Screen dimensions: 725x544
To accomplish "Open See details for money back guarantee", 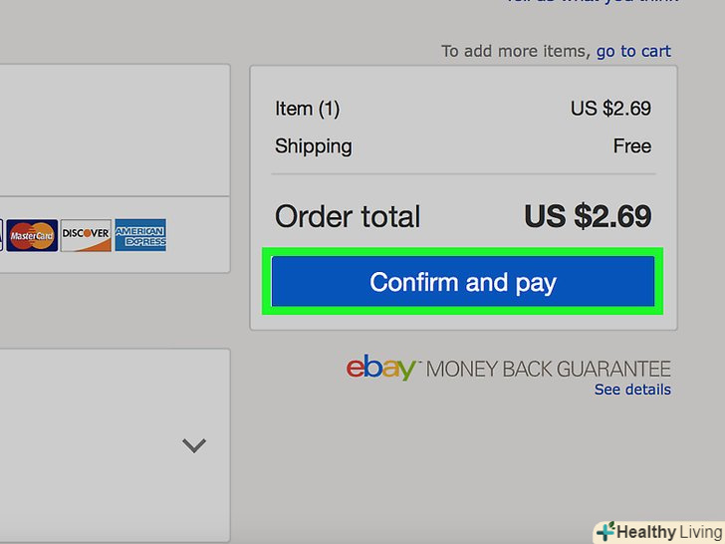I will coord(632,390).
